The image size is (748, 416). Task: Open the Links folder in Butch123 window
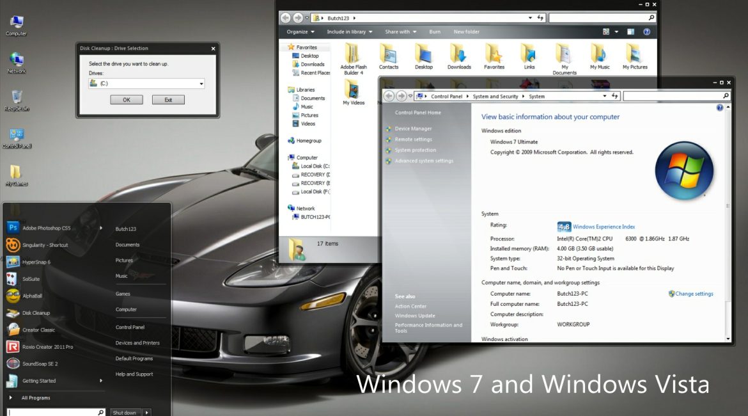click(529, 57)
